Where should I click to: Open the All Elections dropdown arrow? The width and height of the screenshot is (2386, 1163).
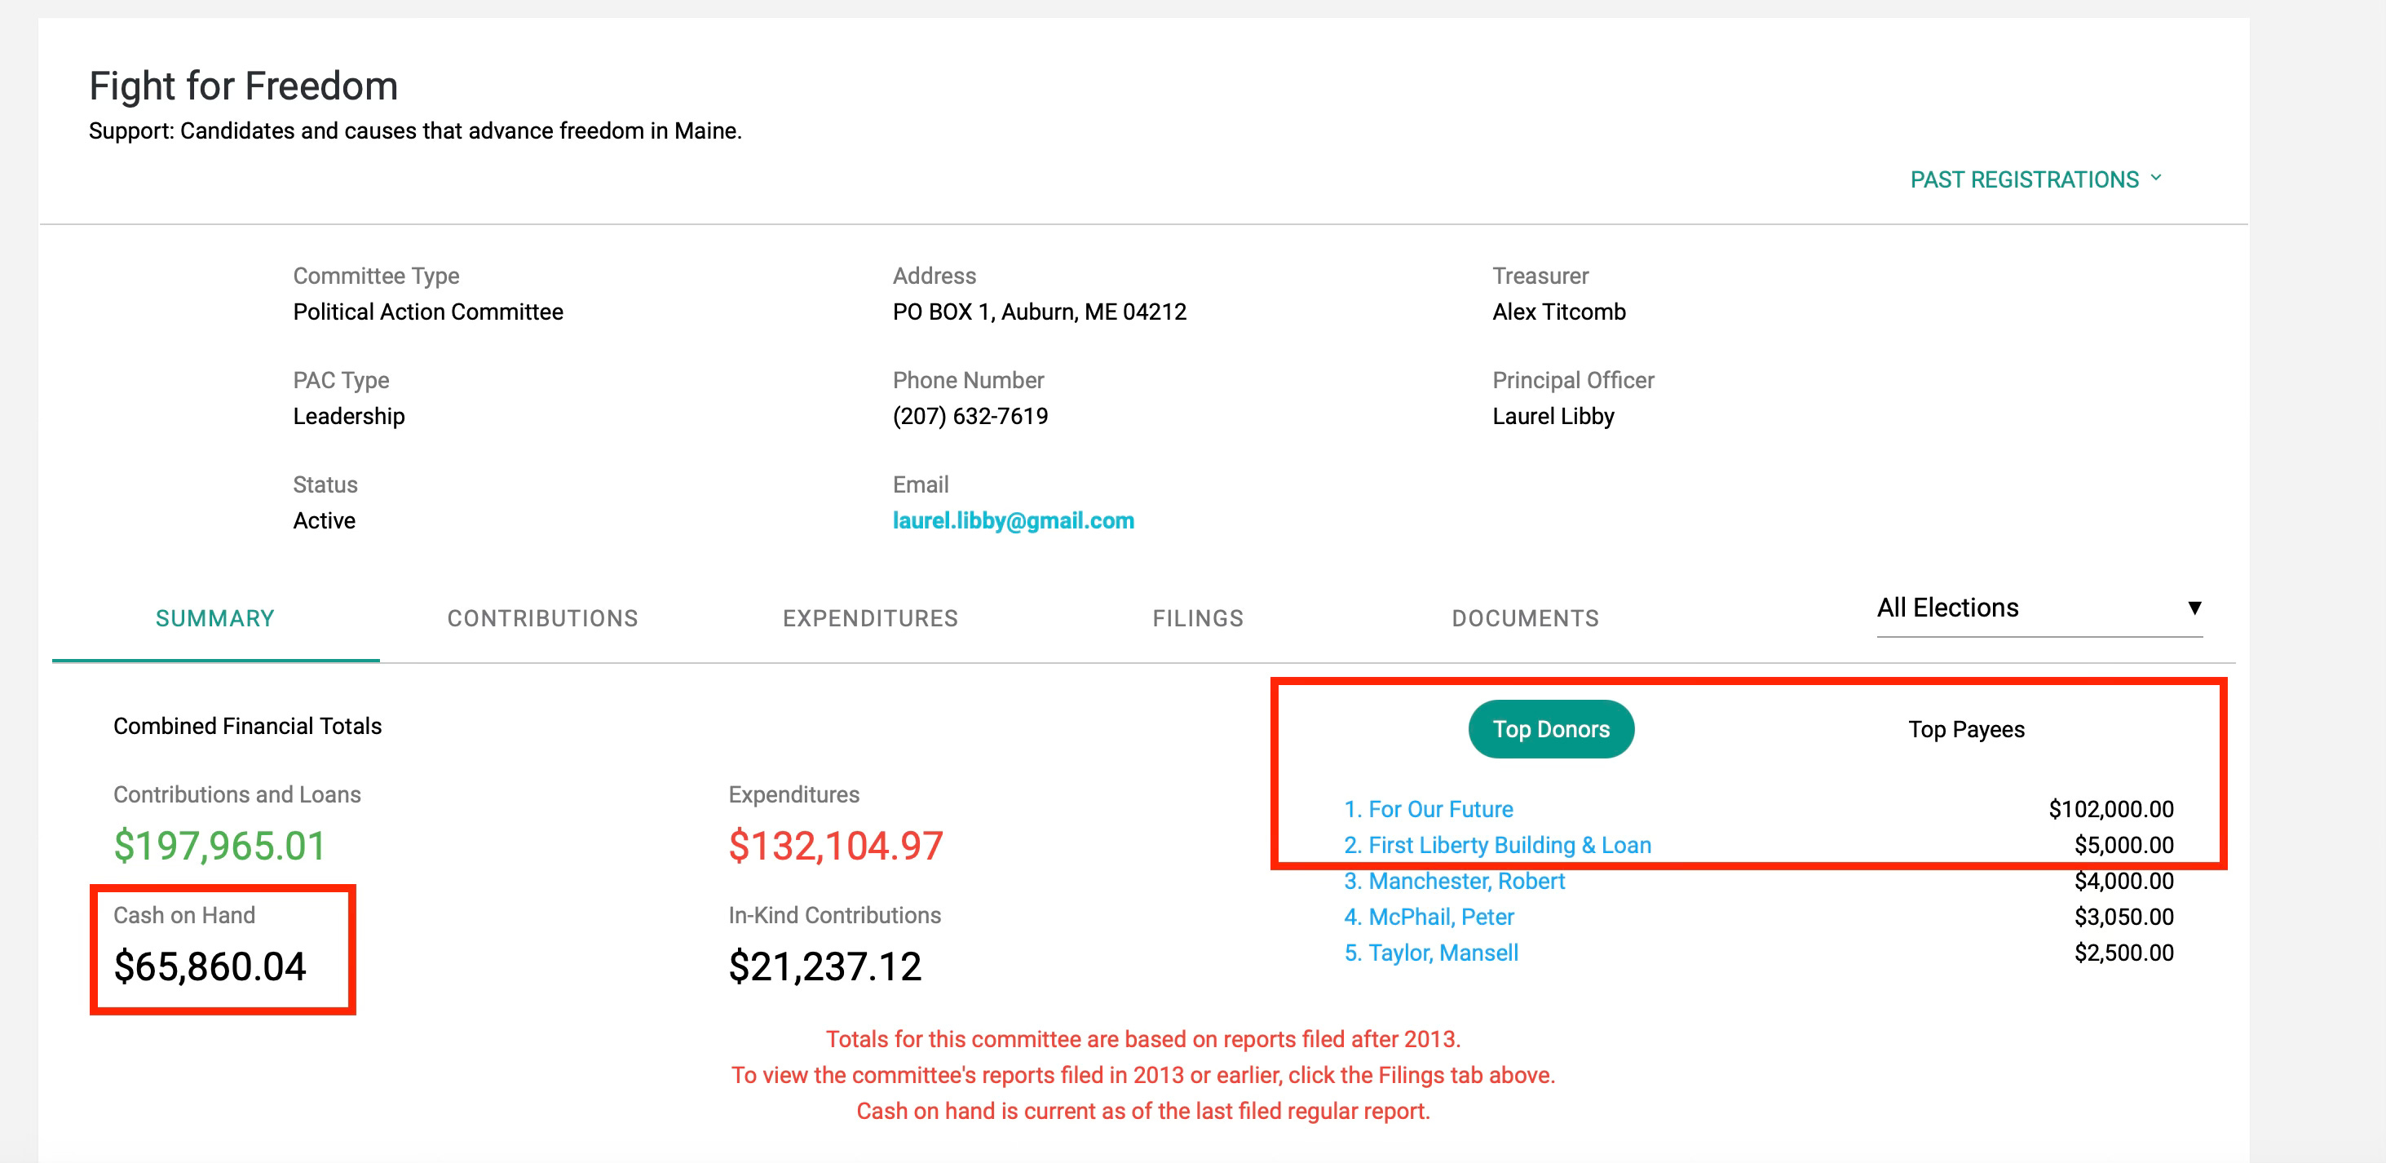pyautogui.click(x=2194, y=608)
